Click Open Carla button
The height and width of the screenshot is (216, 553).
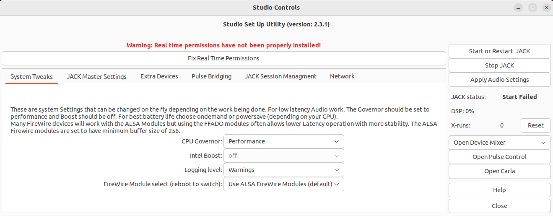tap(499, 171)
